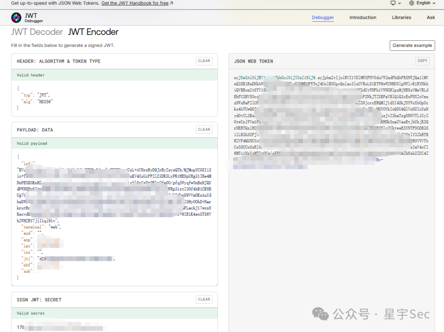Click the Generate example button

pyautogui.click(x=412, y=45)
